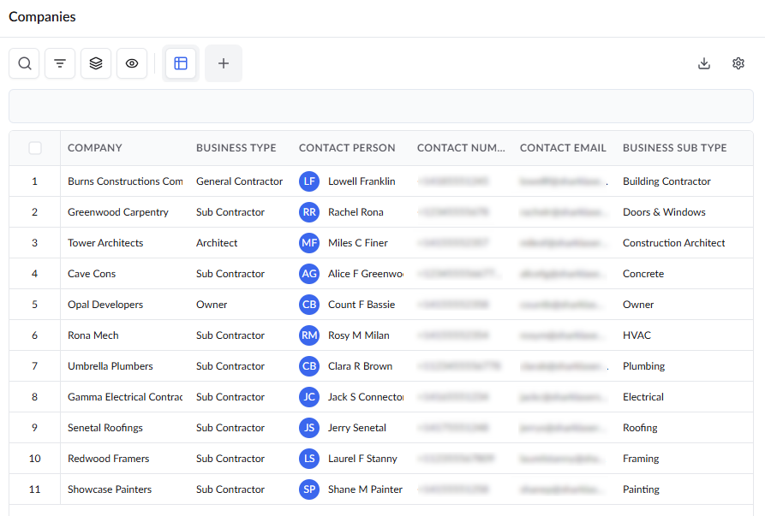Image resolution: width=765 pixels, height=516 pixels.
Task: Click General Contractor business type cell
Action: [240, 181]
